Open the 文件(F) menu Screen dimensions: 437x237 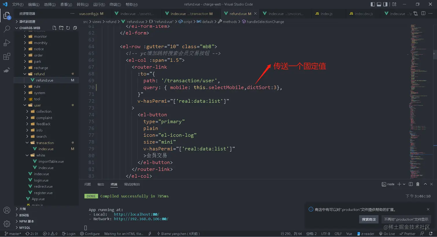pos(18,4)
